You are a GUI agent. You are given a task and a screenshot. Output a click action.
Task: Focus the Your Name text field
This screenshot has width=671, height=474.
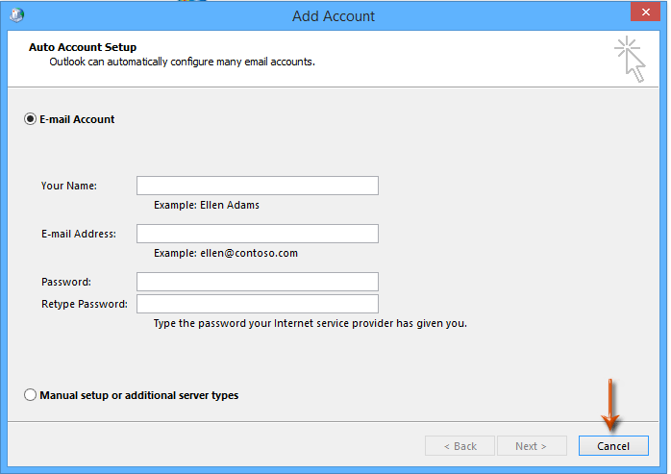tap(257, 186)
